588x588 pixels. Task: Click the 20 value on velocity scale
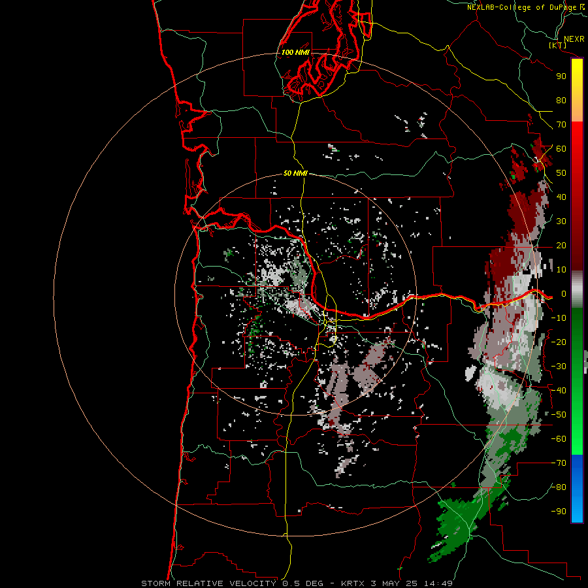(561, 245)
